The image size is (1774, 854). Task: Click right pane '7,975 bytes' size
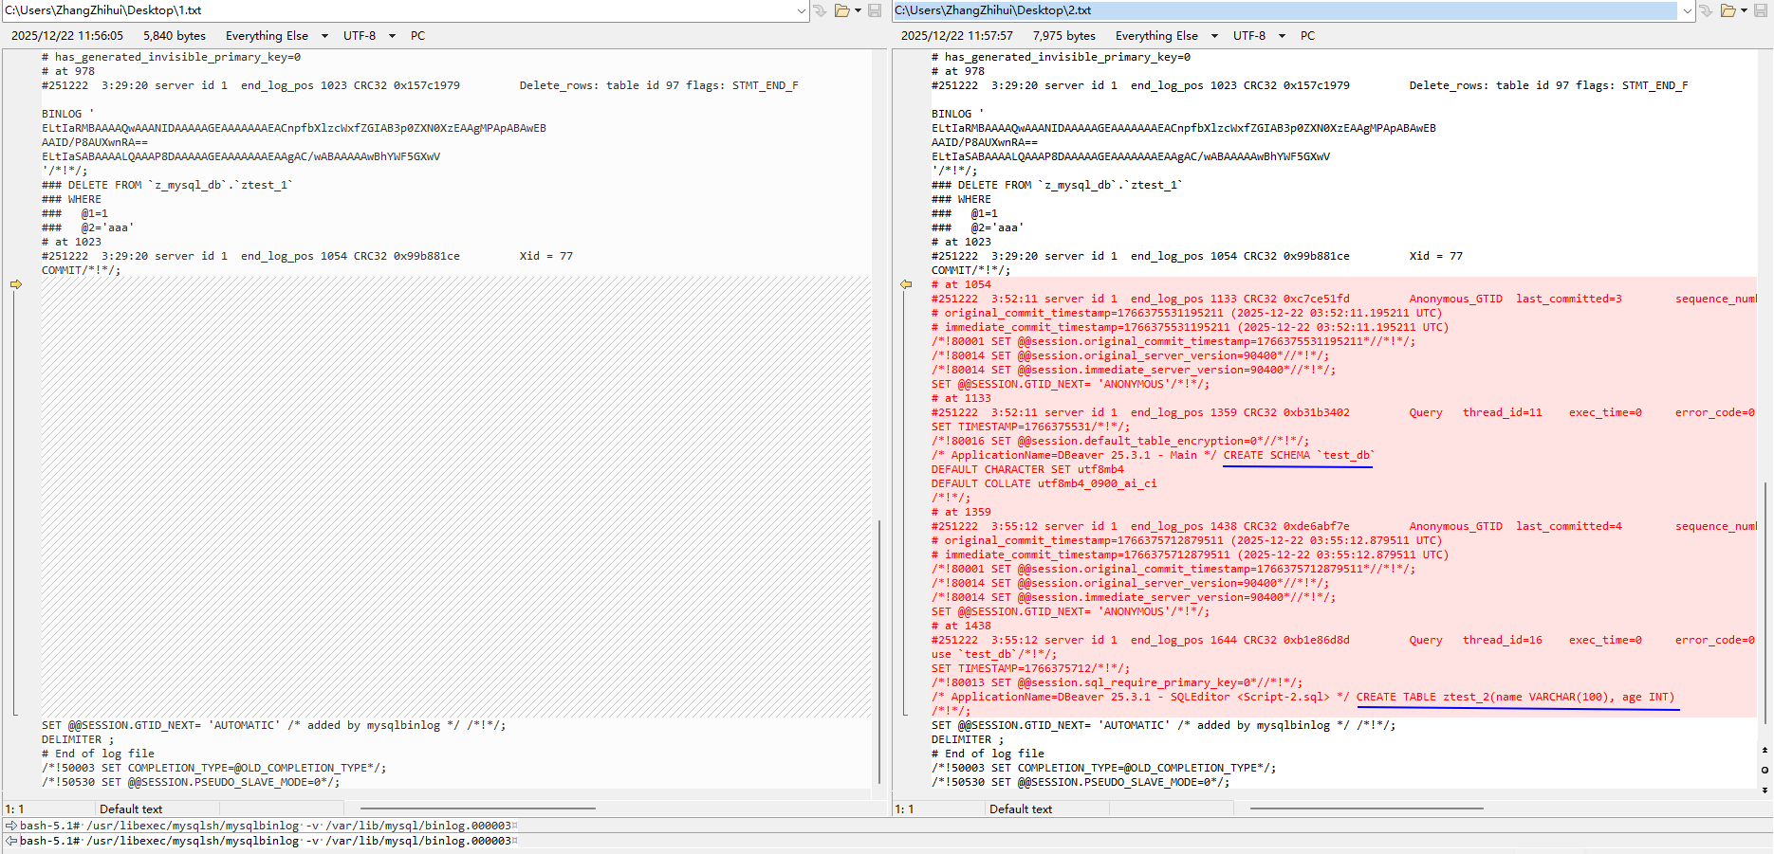click(1064, 36)
